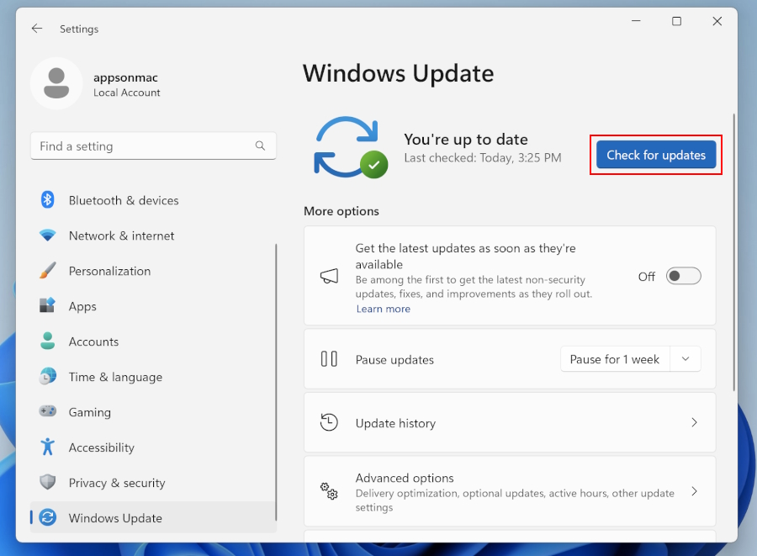The image size is (757, 556).
Task: Expand Update history with chevron
Action: (694, 423)
